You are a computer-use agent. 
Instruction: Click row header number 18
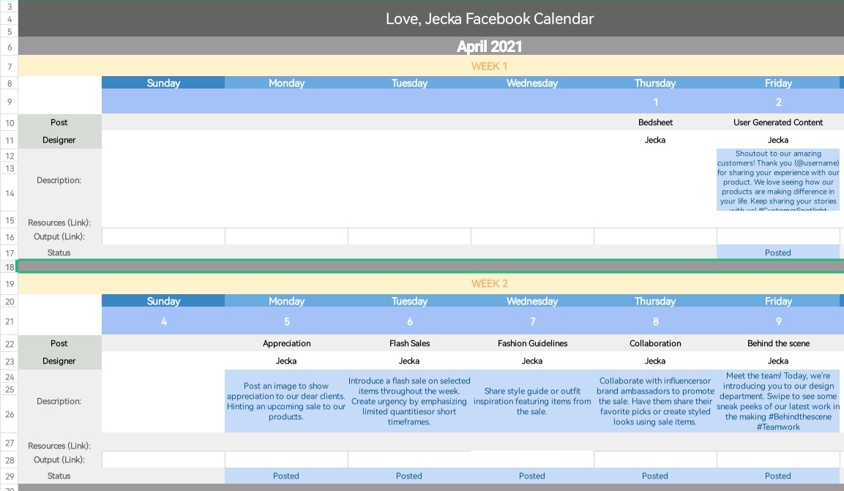click(x=10, y=267)
